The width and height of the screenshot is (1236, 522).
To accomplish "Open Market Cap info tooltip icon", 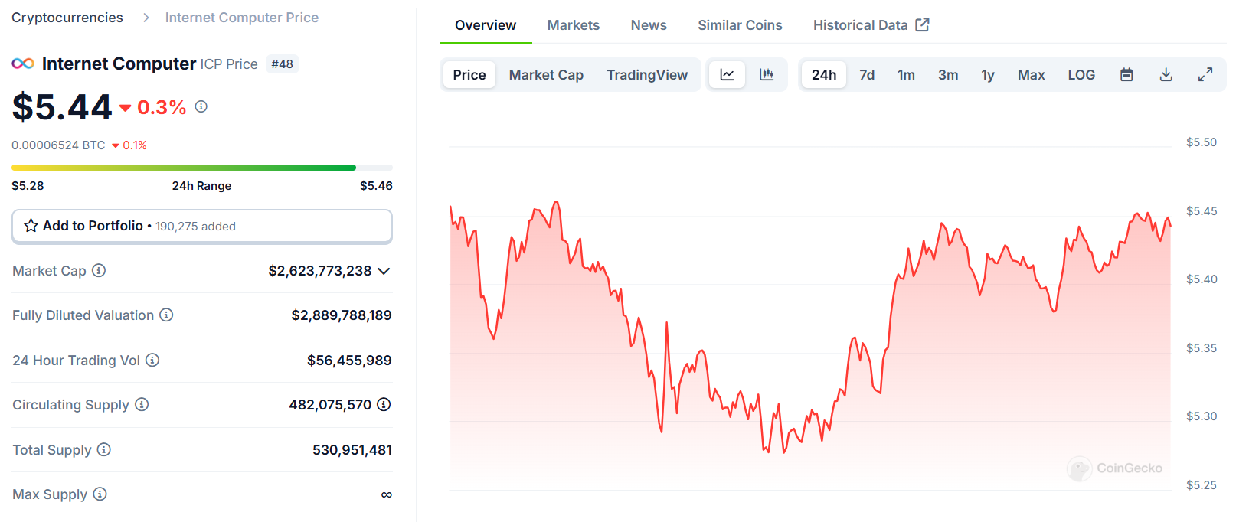I will coord(99,270).
